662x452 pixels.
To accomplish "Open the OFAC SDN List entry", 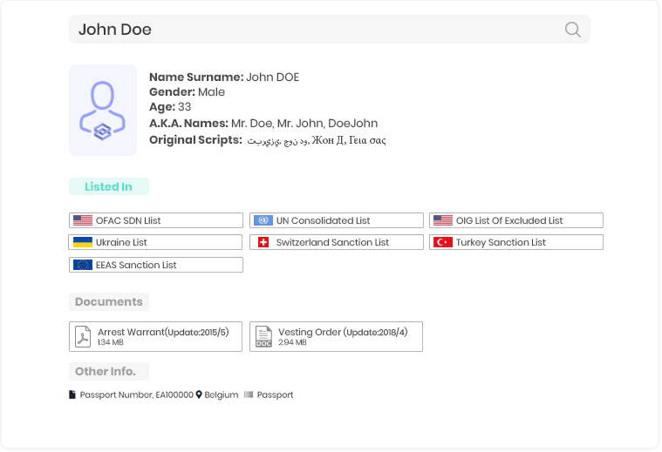I will [x=156, y=220].
